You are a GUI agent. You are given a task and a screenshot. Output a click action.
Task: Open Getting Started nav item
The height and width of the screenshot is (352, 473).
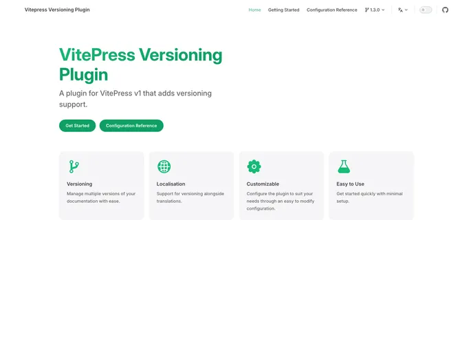[x=283, y=10]
